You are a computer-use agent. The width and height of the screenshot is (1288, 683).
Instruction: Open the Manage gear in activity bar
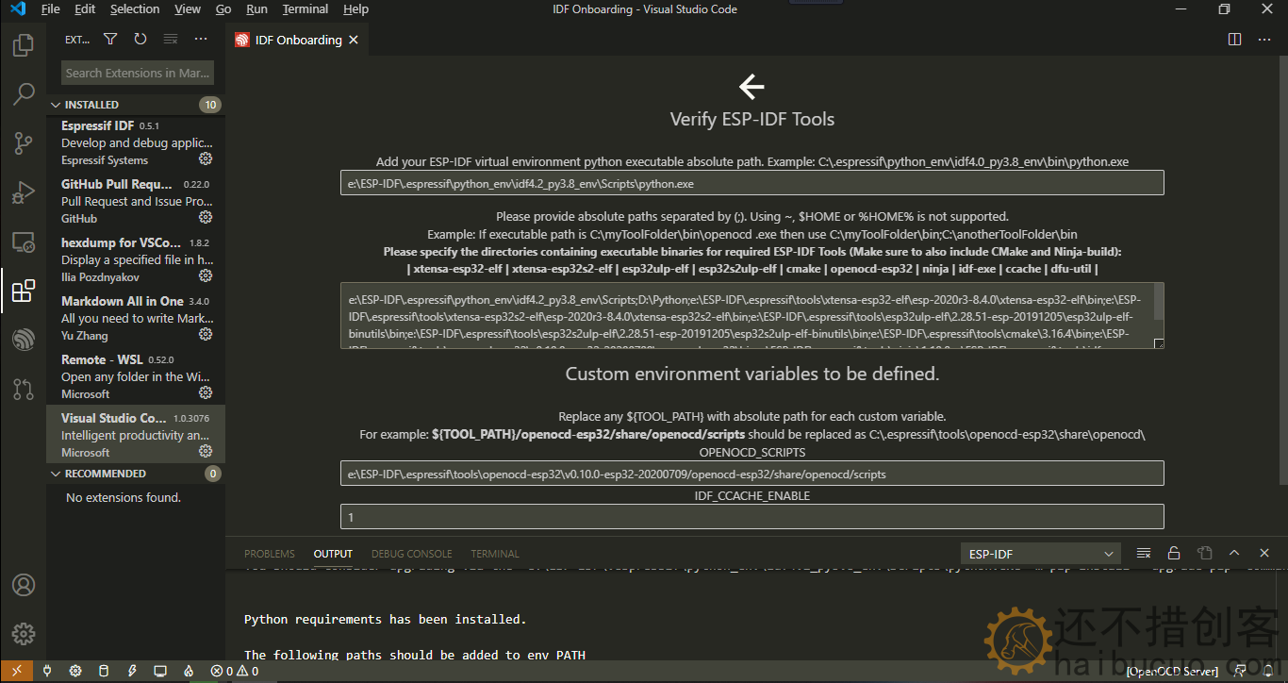pos(24,634)
